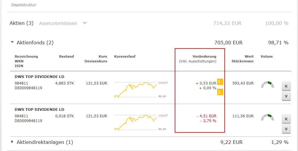Click V button for the 4,883 STK position

point(286,96)
